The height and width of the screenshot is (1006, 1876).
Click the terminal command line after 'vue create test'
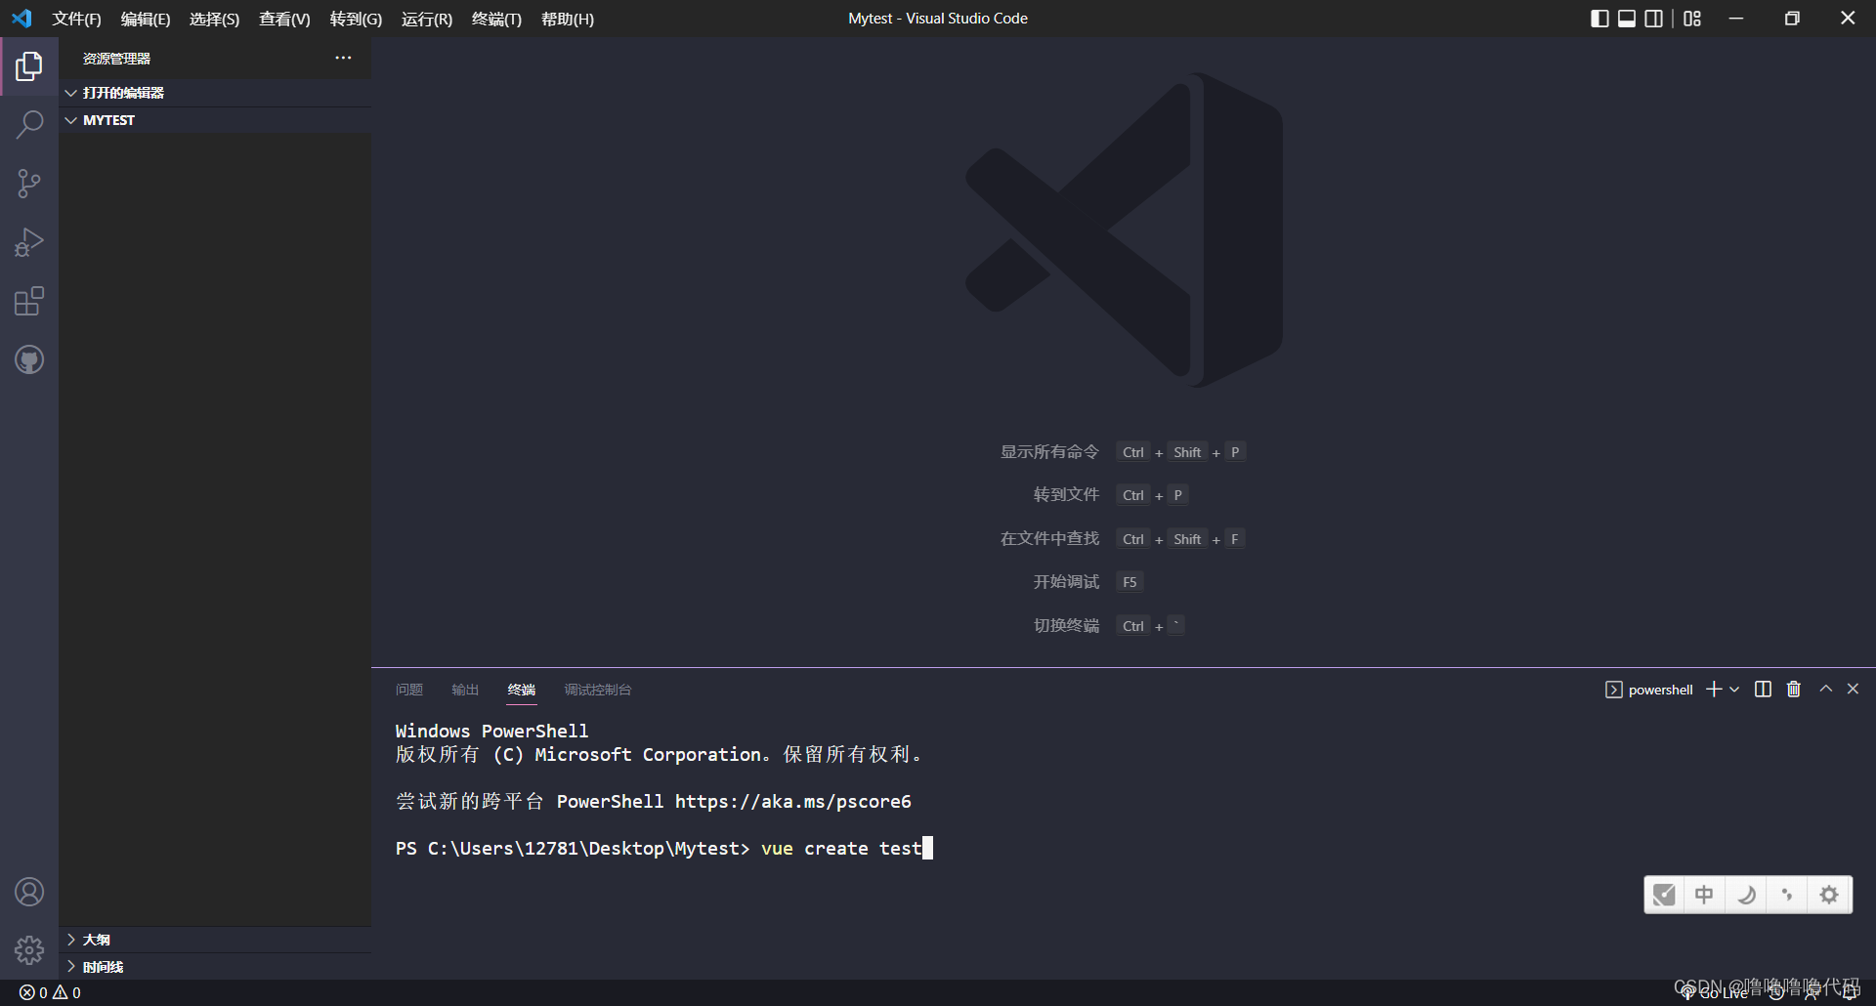(x=928, y=848)
